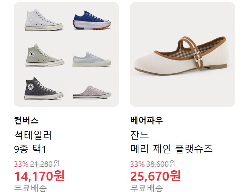The height and width of the screenshot is (192, 242).
Task: Open the Mary Jane flat shoe image
Action: tap(183, 54)
